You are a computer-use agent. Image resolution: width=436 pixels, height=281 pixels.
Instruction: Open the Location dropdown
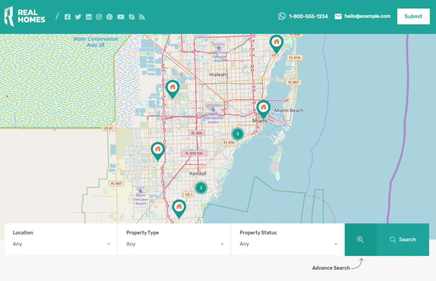(x=61, y=239)
